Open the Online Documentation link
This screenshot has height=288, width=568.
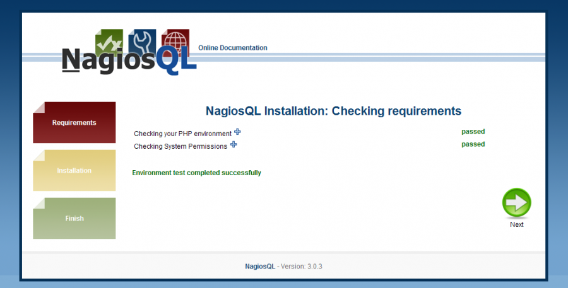232,48
